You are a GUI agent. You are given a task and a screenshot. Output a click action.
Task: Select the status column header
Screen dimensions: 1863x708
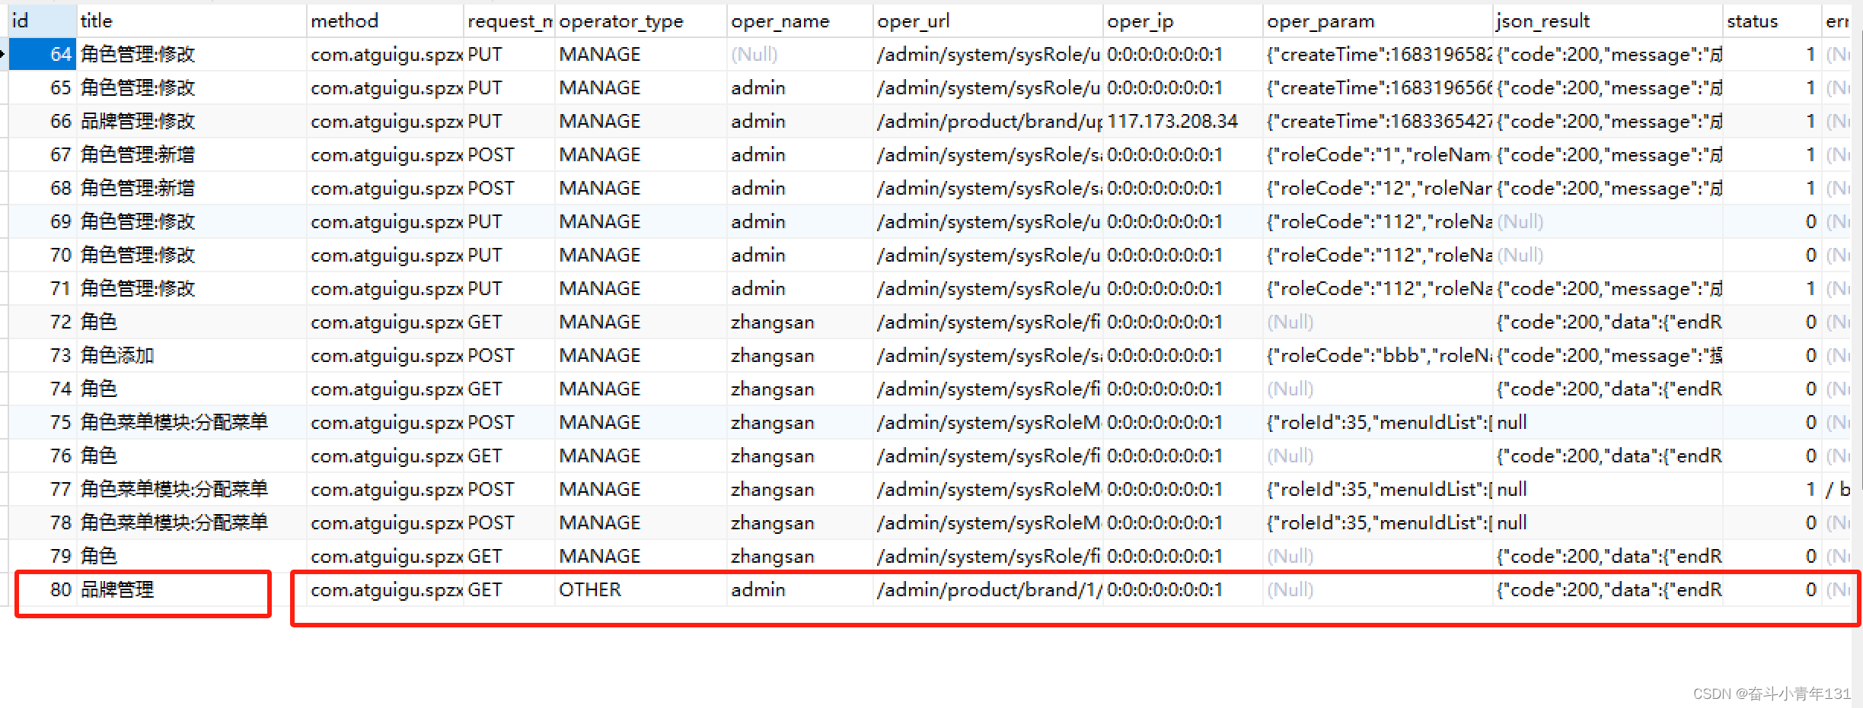(1772, 21)
